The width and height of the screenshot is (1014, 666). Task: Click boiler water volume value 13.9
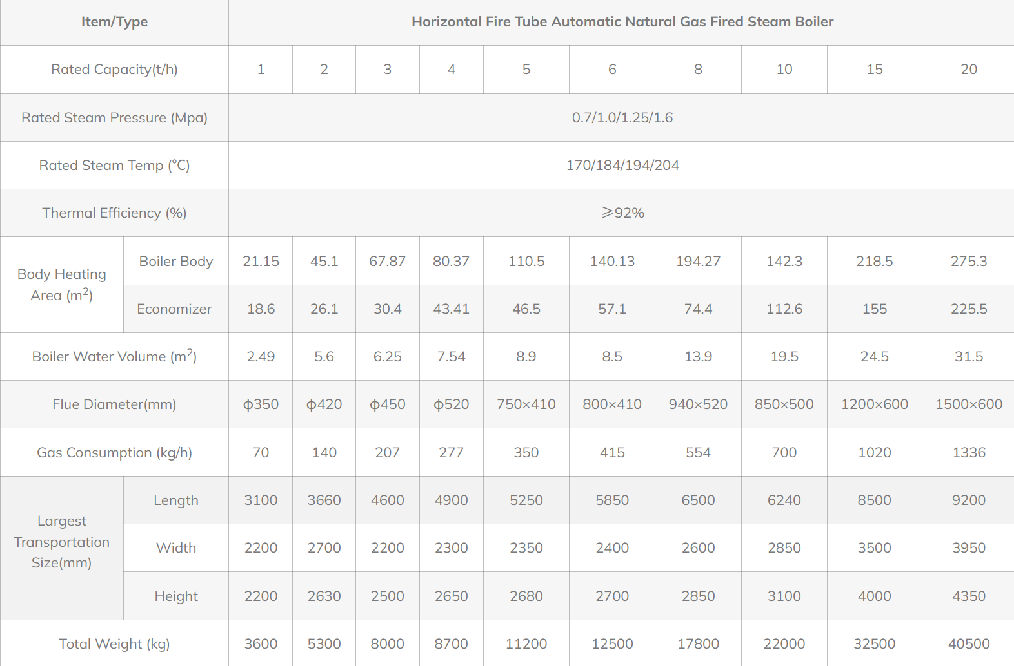pos(698,357)
